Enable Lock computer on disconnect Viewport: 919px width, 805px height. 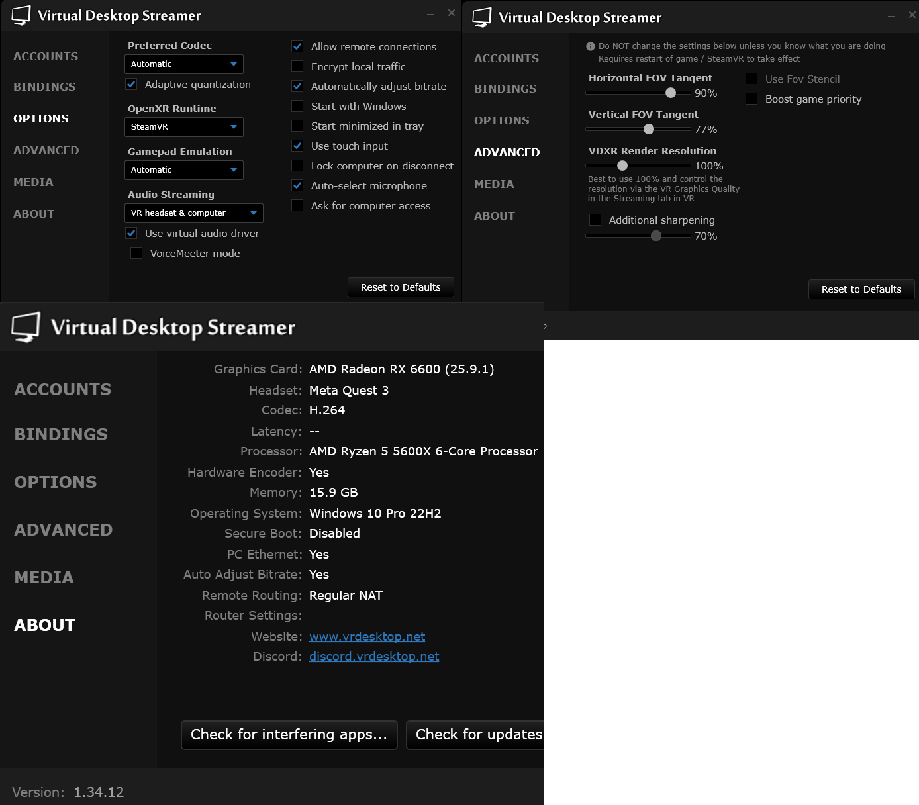tap(297, 166)
